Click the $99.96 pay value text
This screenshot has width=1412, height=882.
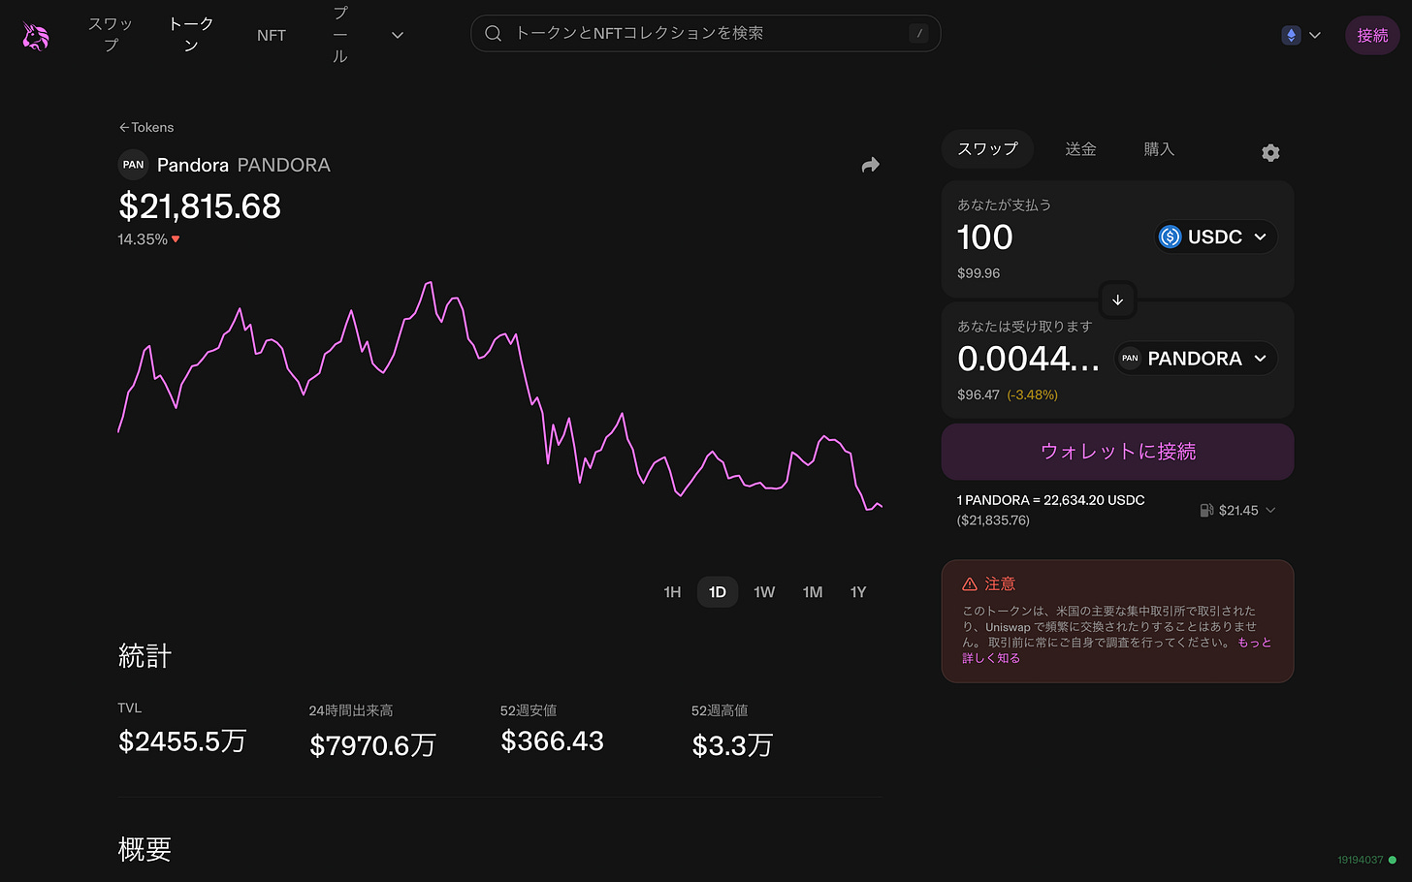point(979,273)
